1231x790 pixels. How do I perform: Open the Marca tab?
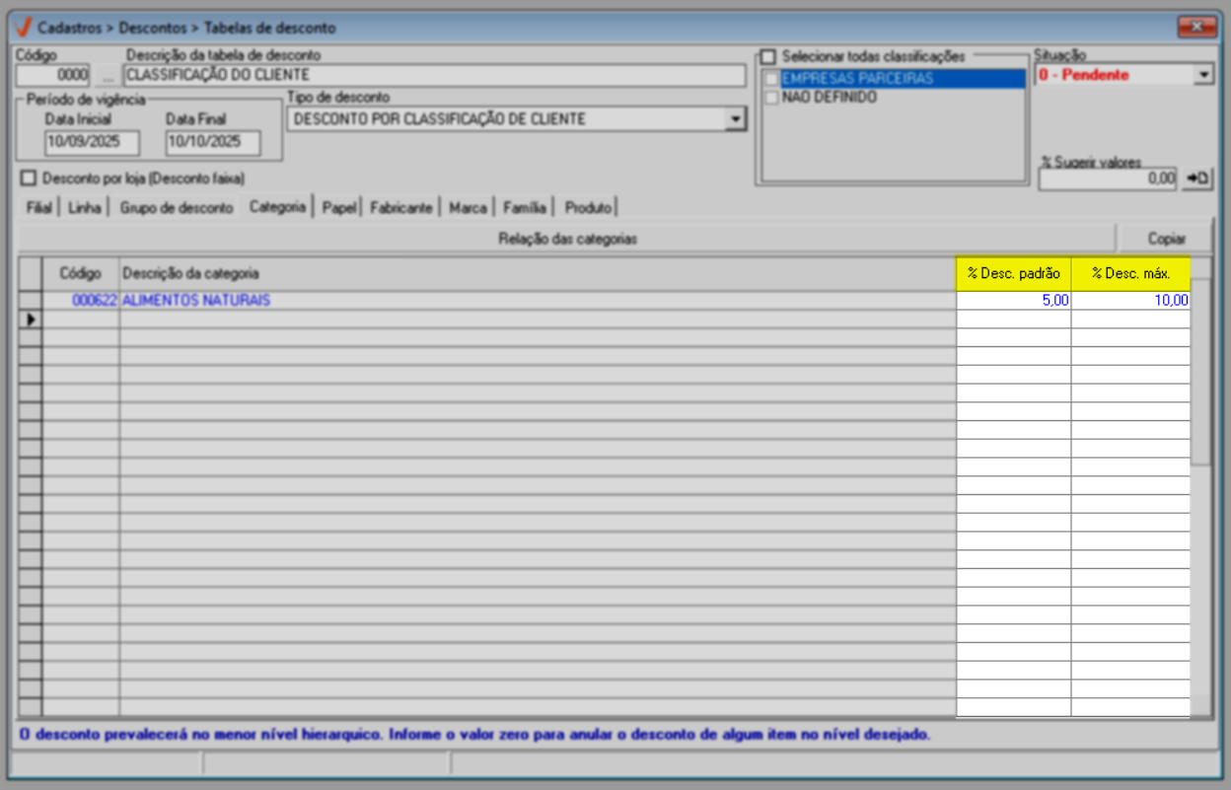(x=468, y=208)
